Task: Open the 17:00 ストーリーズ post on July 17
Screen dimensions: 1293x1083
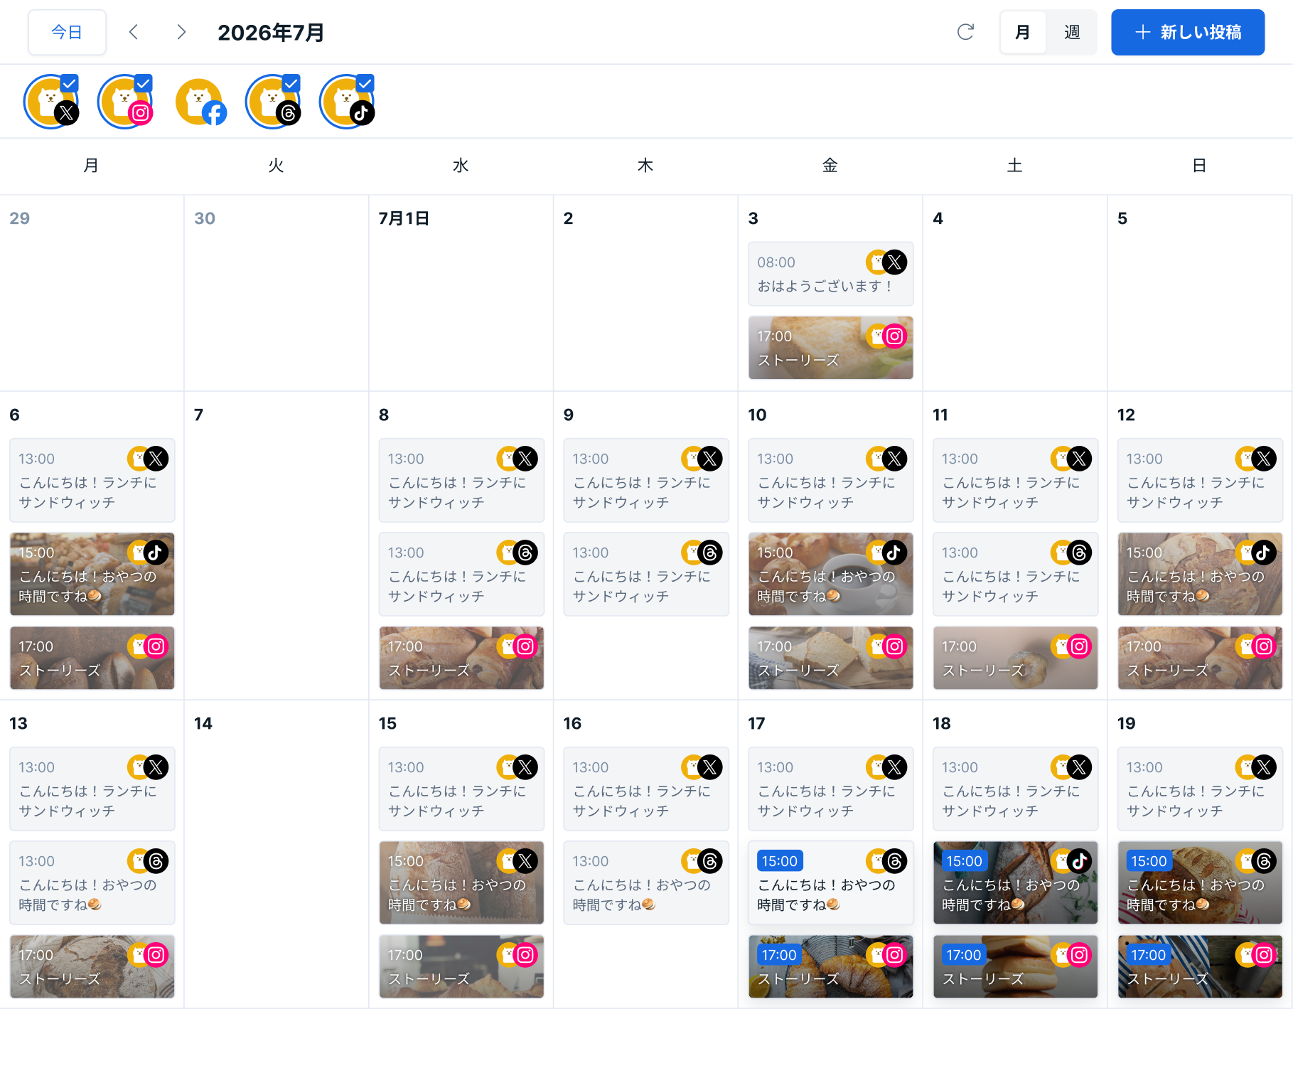Action: coord(831,966)
